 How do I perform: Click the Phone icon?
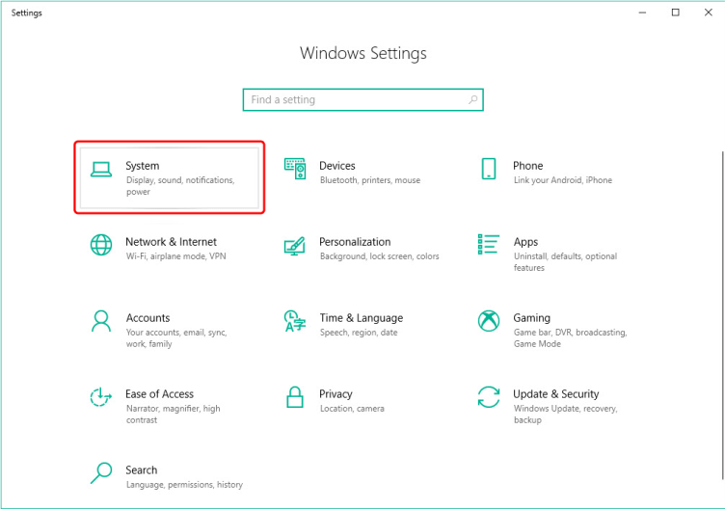tap(488, 169)
